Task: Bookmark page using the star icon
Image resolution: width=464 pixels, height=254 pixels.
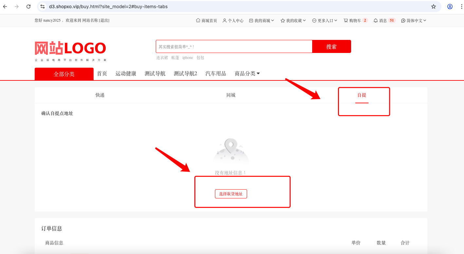Action: (434, 7)
